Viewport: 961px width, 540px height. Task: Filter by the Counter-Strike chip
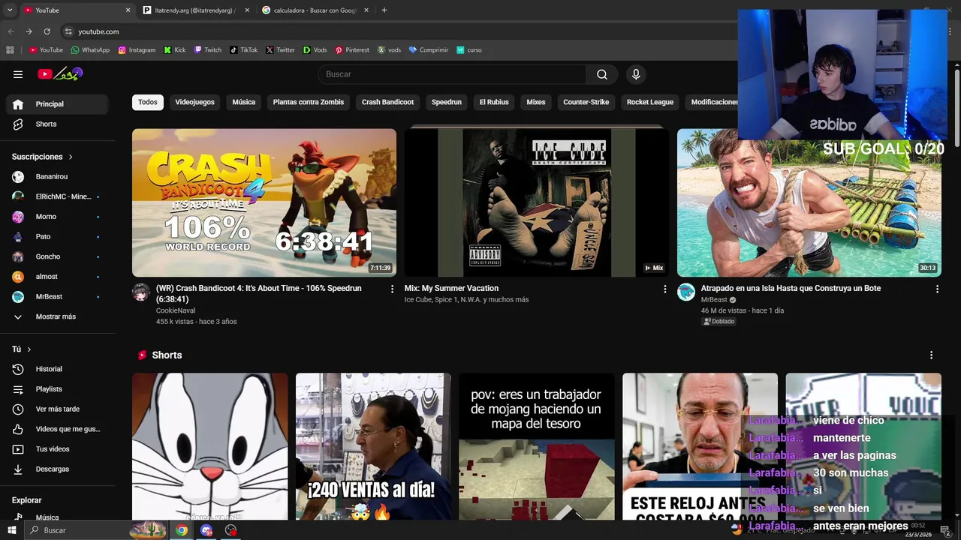tap(586, 102)
